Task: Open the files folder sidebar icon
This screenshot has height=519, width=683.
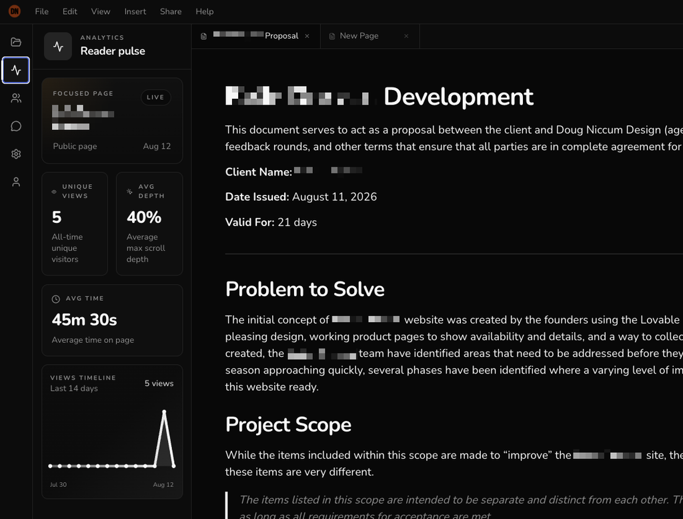Action: pyautogui.click(x=16, y=42)
